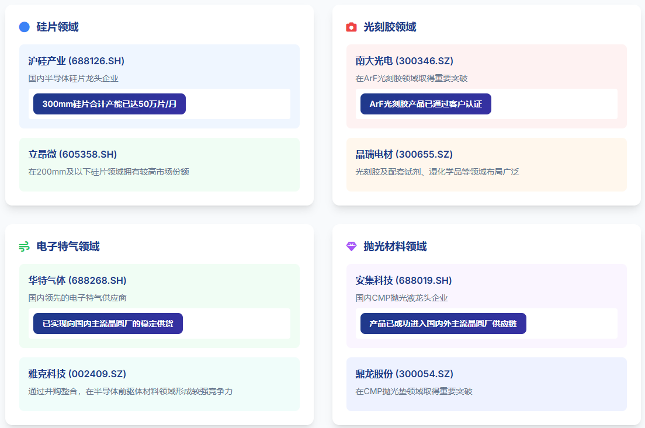The width and height of the screenshot is (645, 428).
Task: Click the blue circle icon beside 硅片领域
Action: tap(25, 27)
